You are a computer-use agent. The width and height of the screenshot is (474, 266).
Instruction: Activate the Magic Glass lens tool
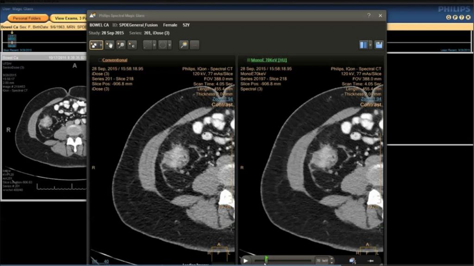click(x=184, y=45)
